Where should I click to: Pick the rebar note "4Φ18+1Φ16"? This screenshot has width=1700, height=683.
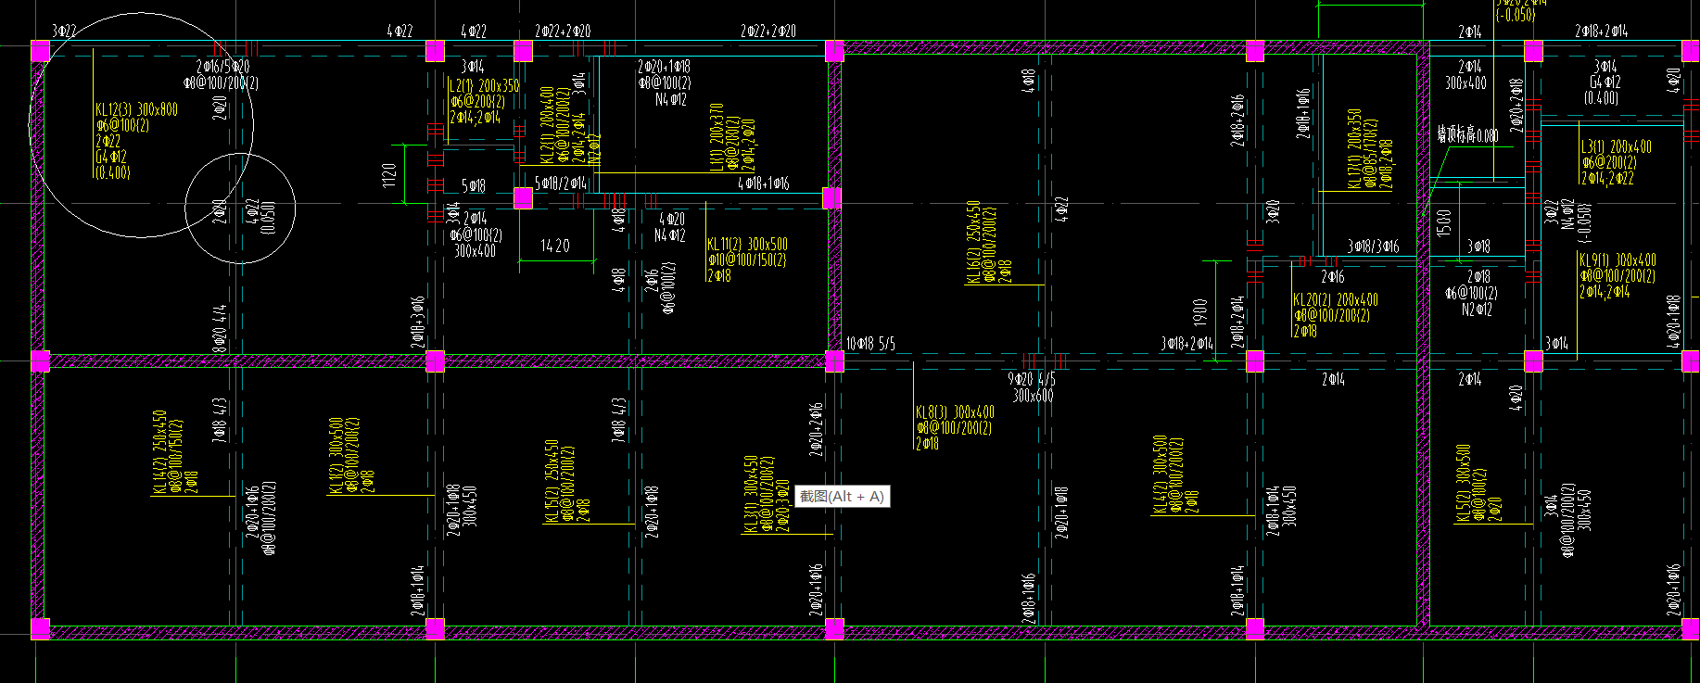(x=763, y=184)
